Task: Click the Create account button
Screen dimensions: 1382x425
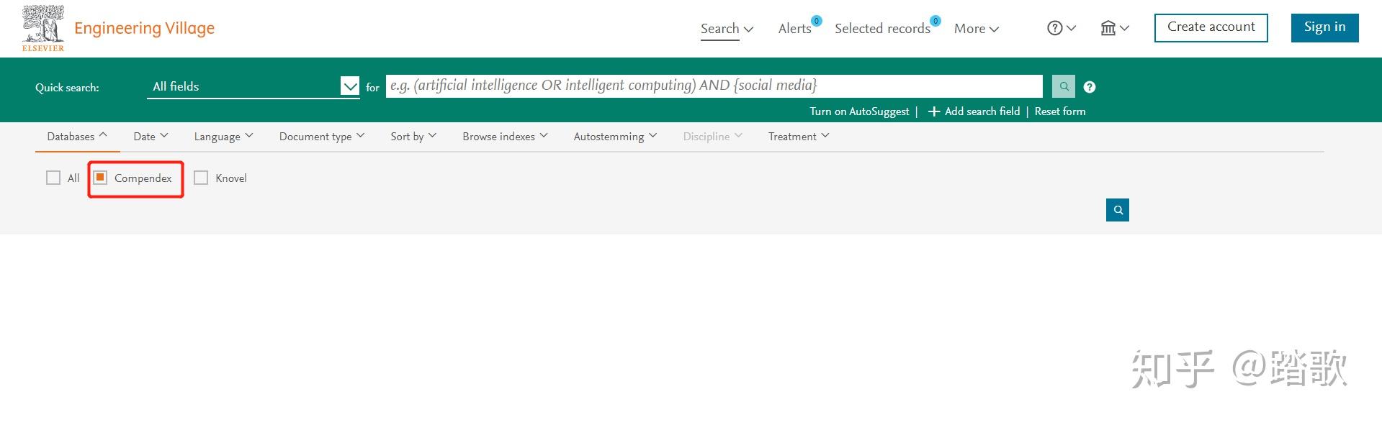Action: [x=1211, y=27]
